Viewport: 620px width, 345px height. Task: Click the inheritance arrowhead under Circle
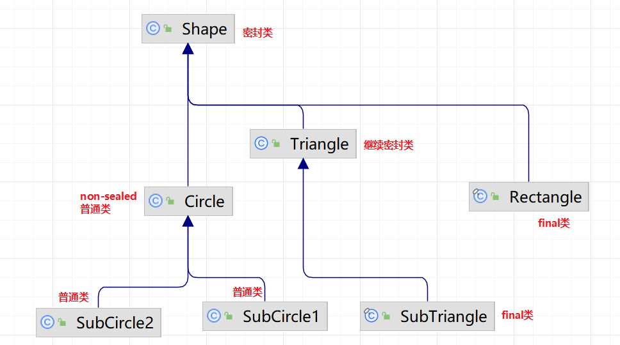click(188, 221)
